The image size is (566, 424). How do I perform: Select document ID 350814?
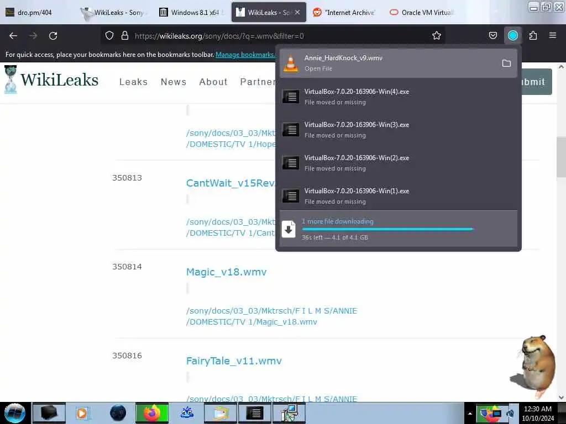[127, 267]
